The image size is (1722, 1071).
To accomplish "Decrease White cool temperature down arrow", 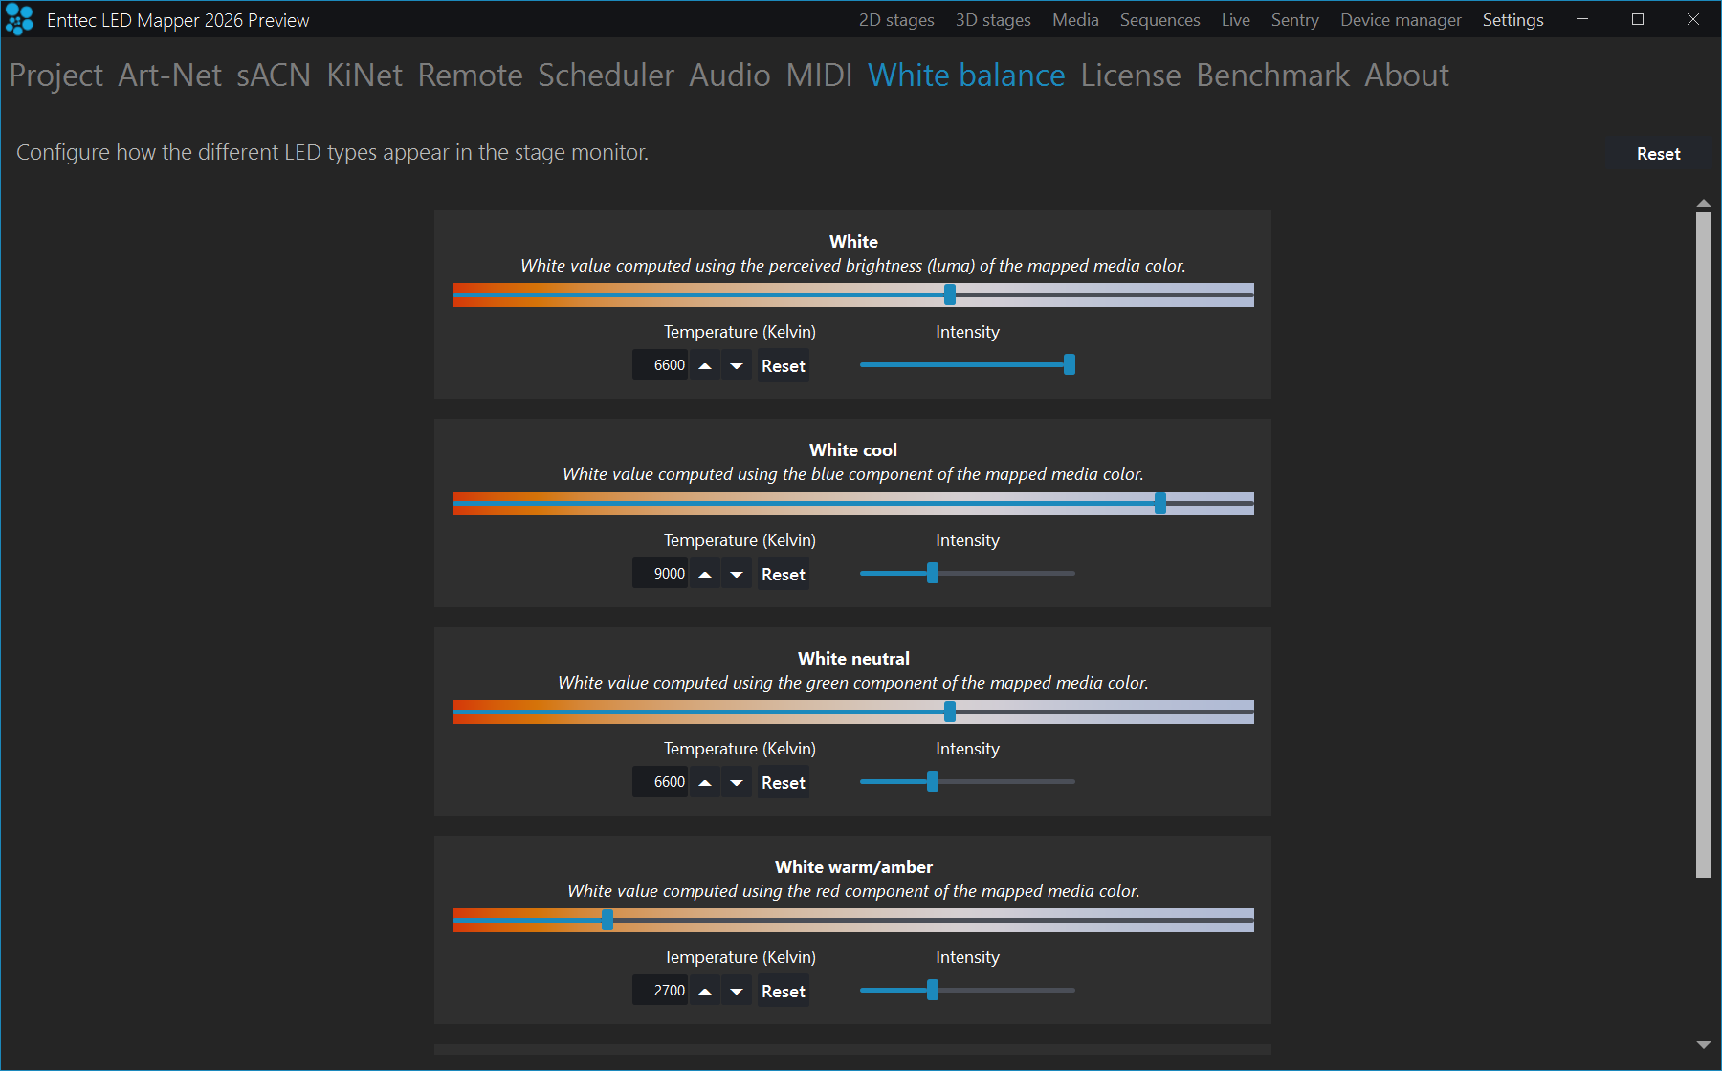I will (x=737, y=574).
